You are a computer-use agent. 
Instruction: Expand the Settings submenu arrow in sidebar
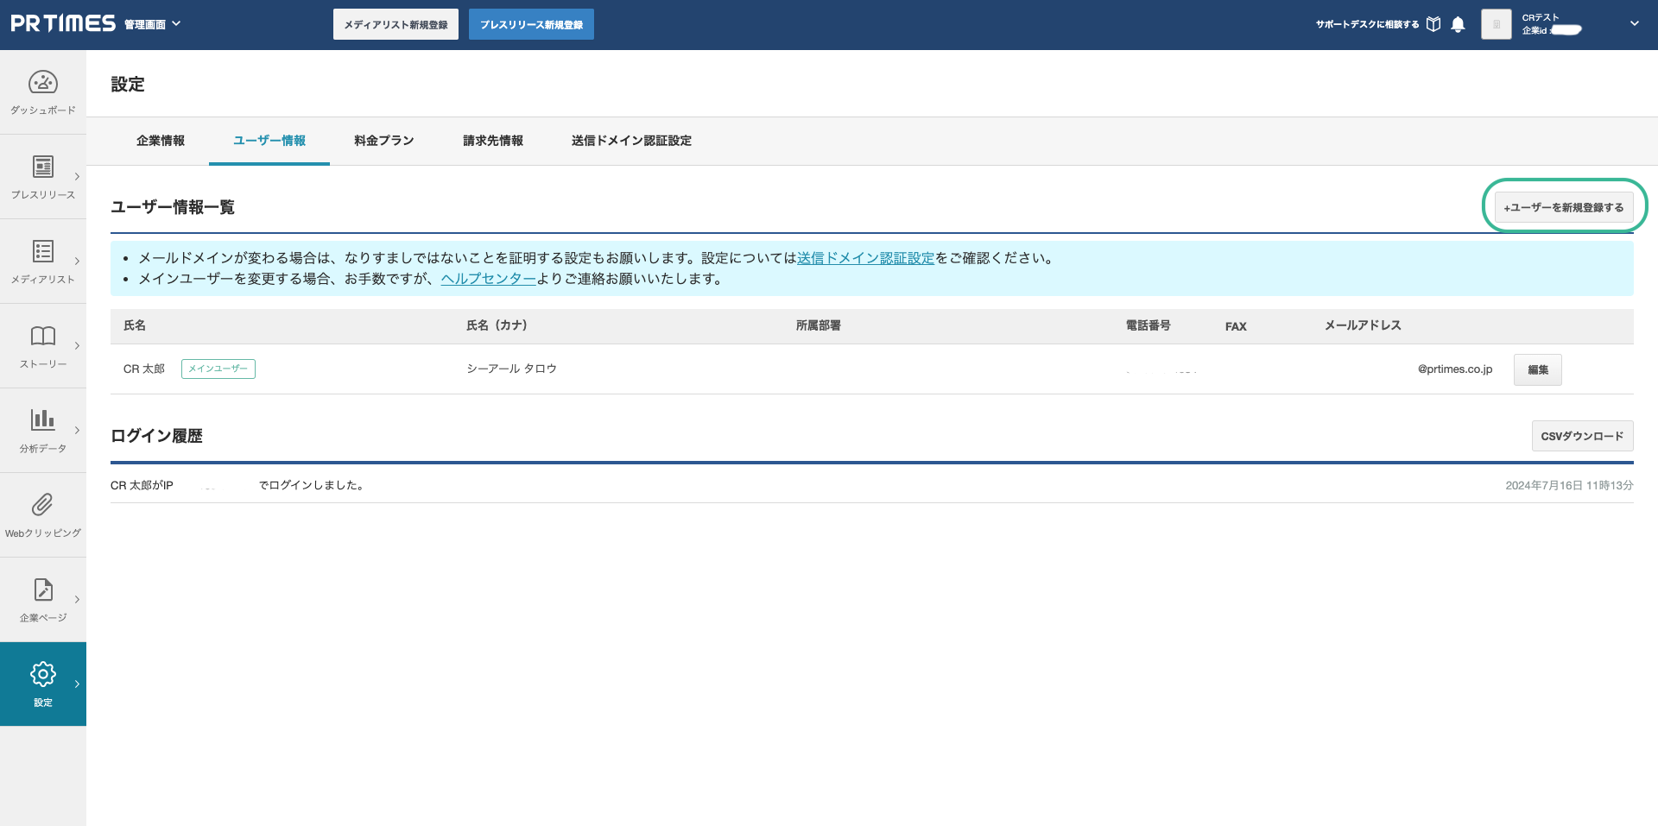[77, 684]
